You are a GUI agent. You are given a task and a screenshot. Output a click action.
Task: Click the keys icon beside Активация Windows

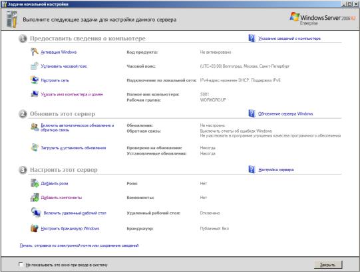(x=35, y=52)
